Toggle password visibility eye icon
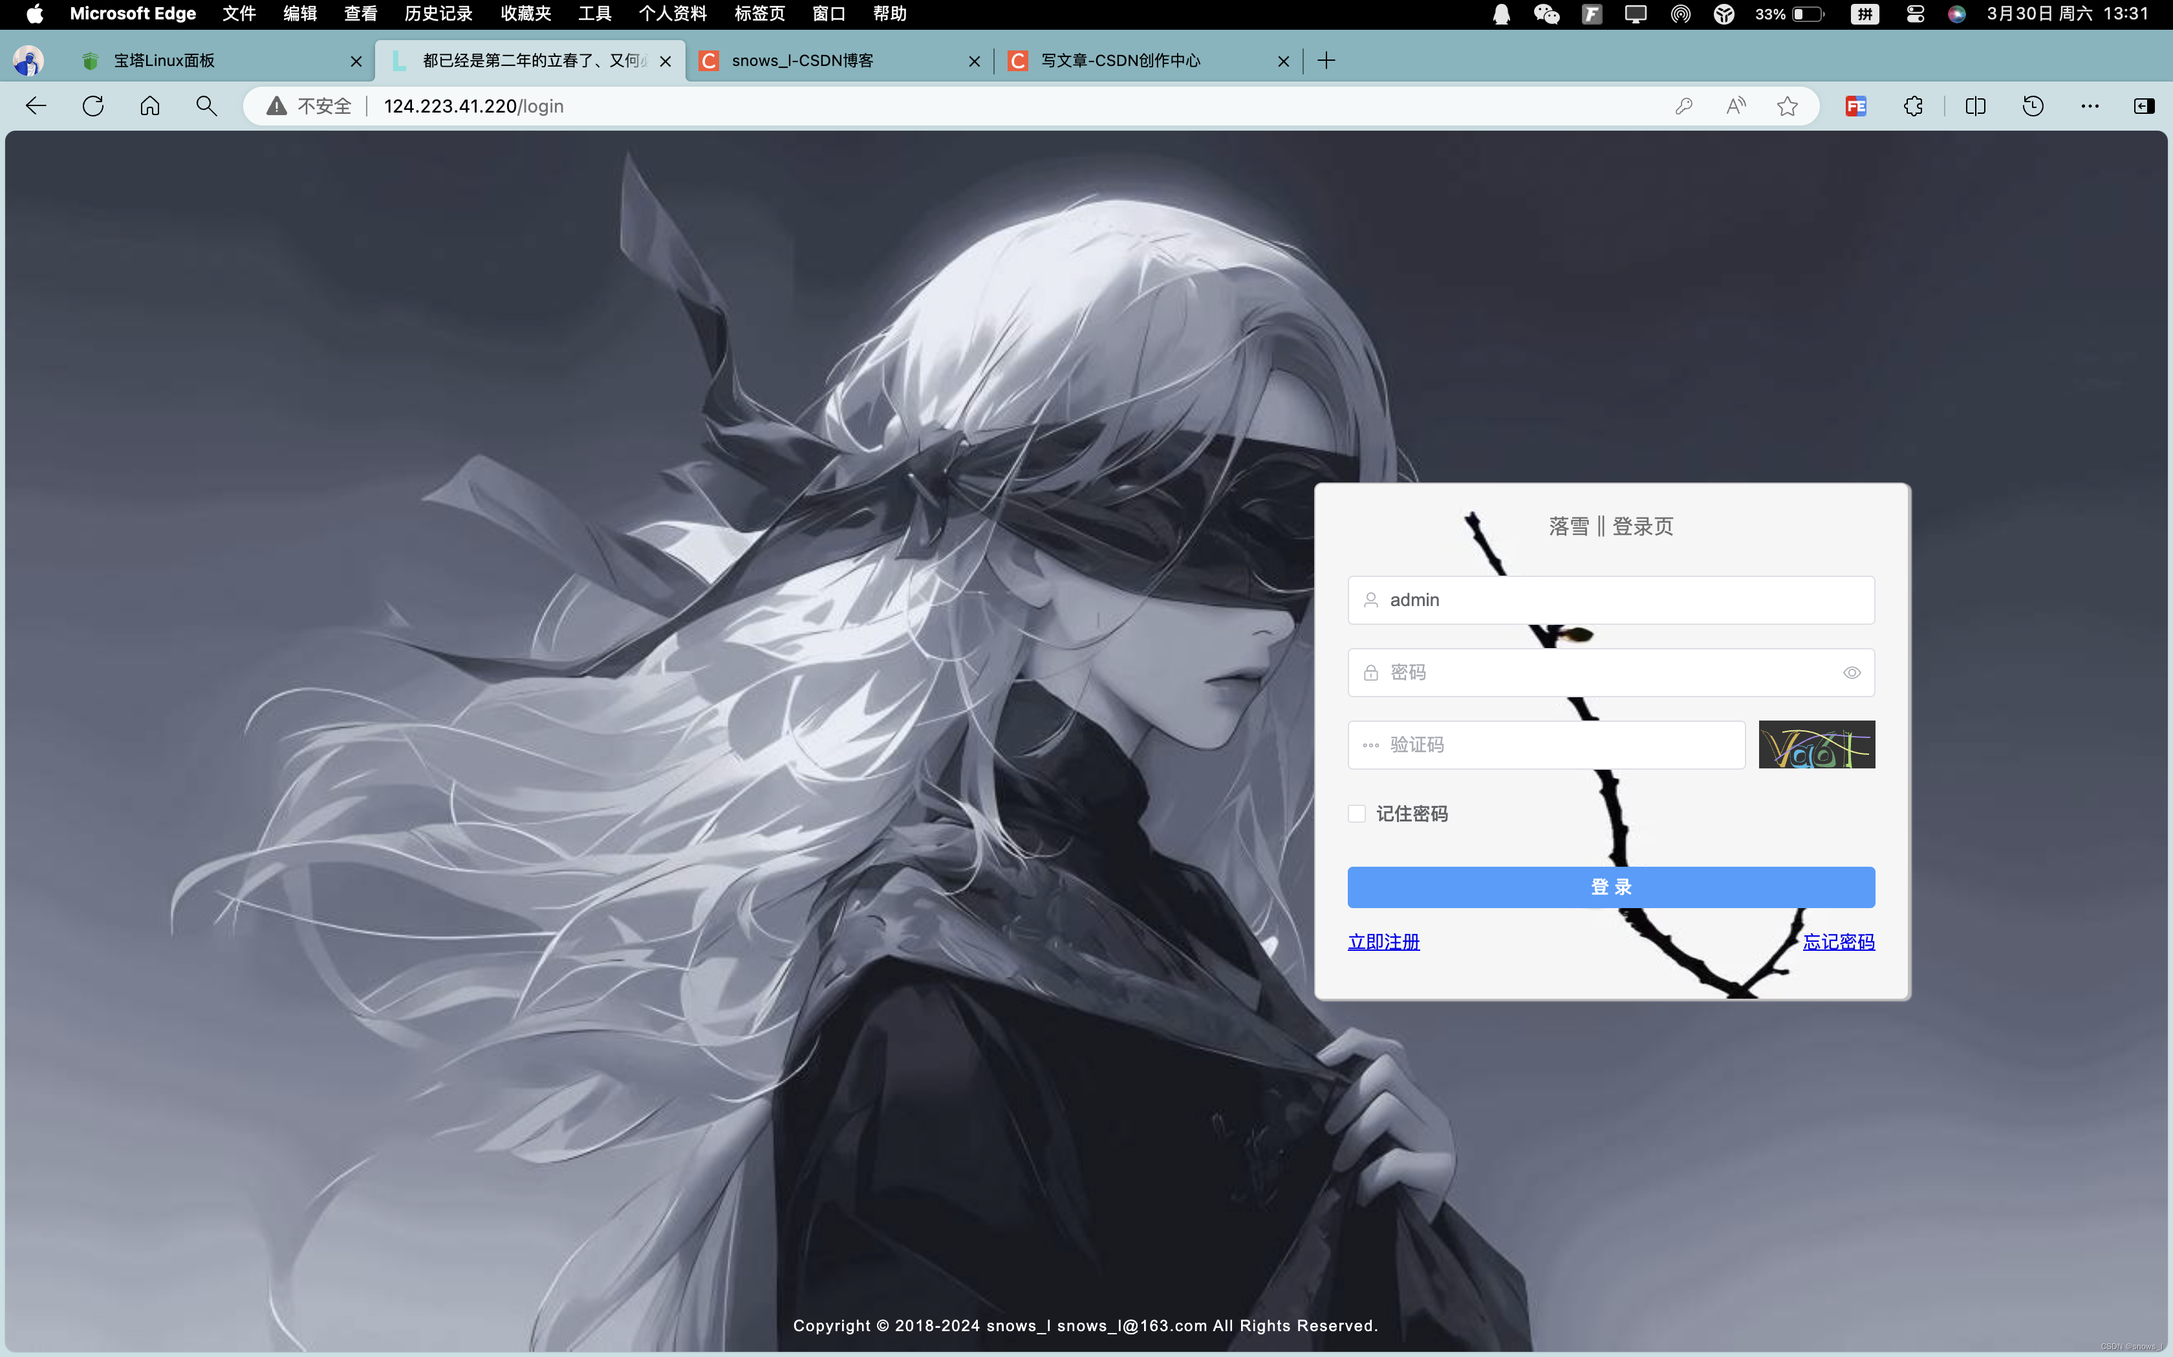 pos(1852,672)
